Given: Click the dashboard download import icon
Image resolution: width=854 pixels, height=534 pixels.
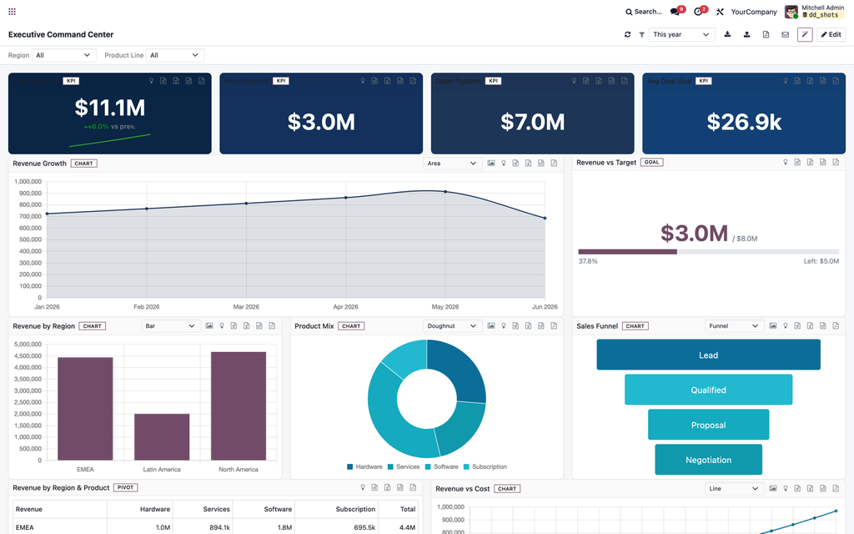Looking at the screenshot, I should pyautogui.click(x=727, y=34).
